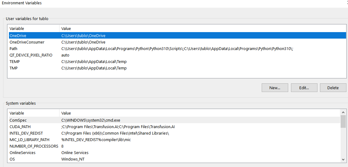
Task: Select the TMP user variable
Action: (x=177, y=68)
